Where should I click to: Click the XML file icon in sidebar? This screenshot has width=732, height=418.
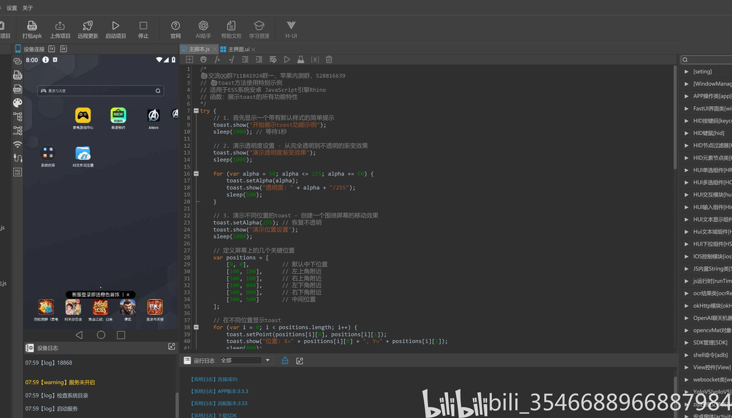tap(18, 88)
